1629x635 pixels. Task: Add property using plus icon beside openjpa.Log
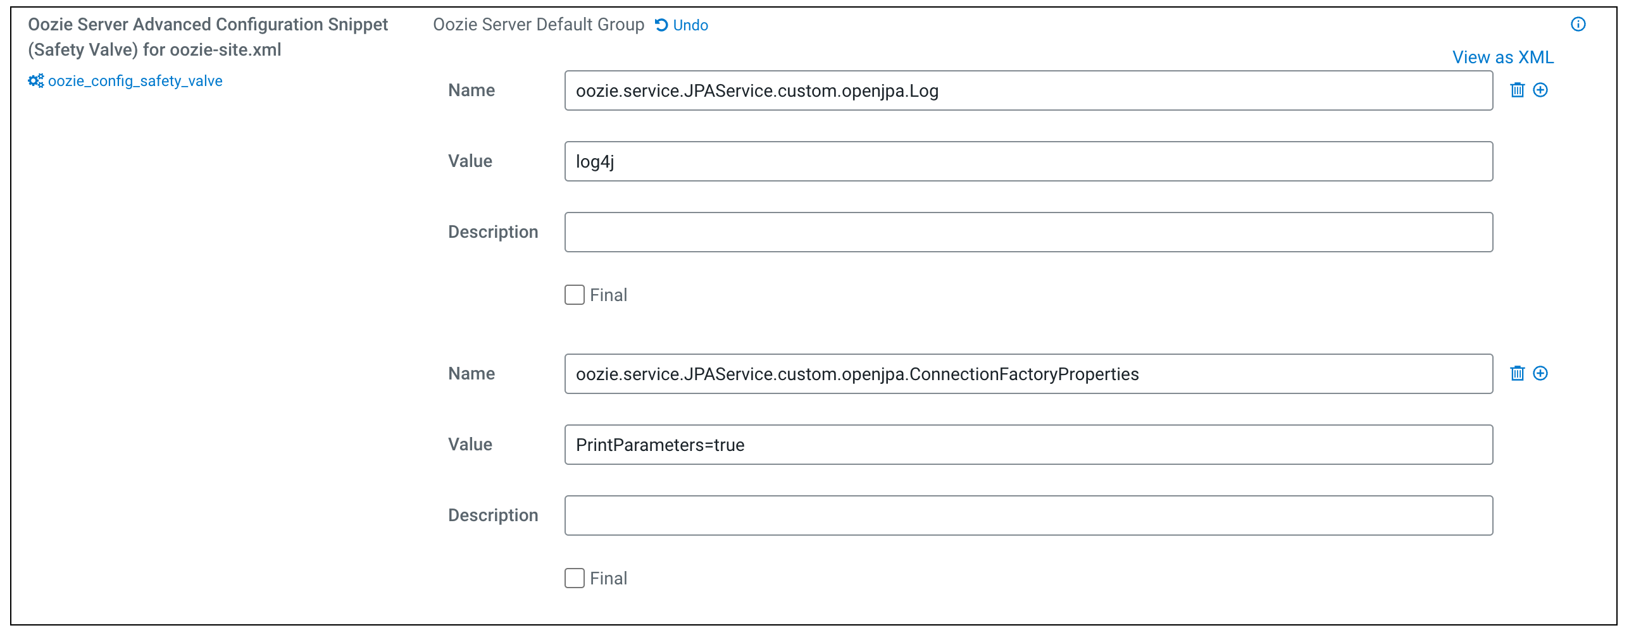click(1540, 90)
